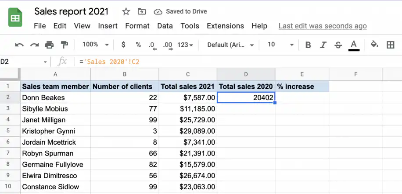Open the 123 more formats dropdown
This screenshot has width=402, height=194.
coord(185,45)
